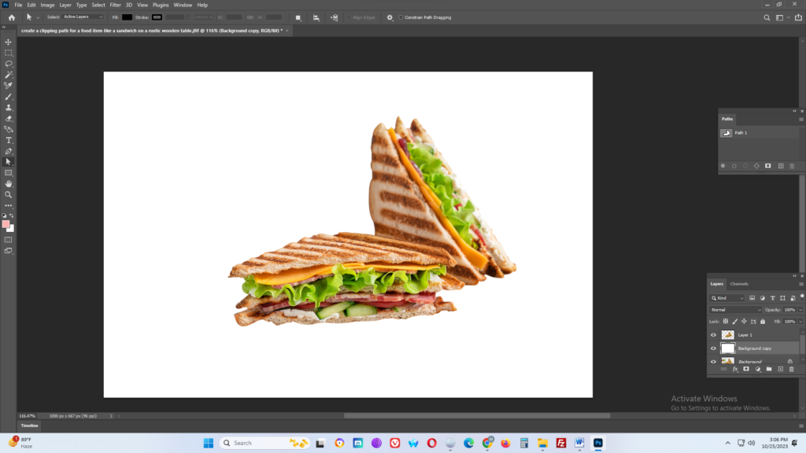Image resolution: width=806 pixels, height=453 pixels.
Task: Toggle layer filtering switch on or off
Action: (802, 296)
